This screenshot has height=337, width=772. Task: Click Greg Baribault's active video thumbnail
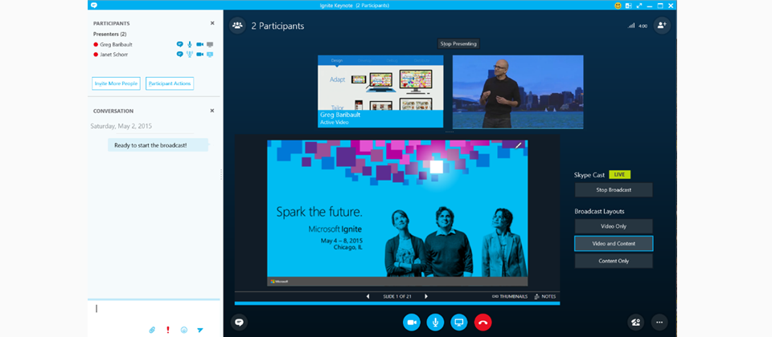coord(380,91)
